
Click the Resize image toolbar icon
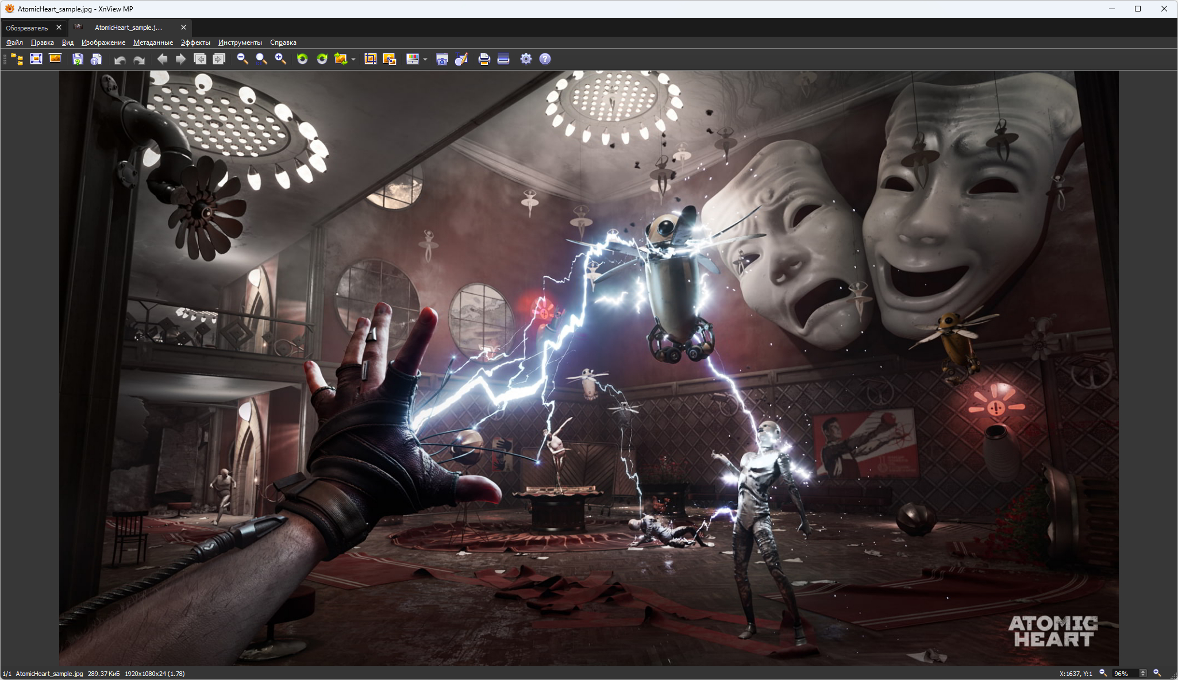pos(390,59)
